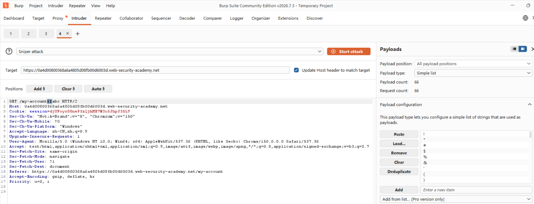Image resolution: width=534 pixels, height=204 pixels.
Task: Switch to the Target tab
Action: (38, 18)
